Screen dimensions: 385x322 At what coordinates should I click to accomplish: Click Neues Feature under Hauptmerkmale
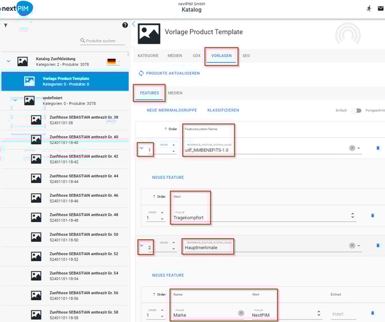pyautogui.click(x=168, y=275)
